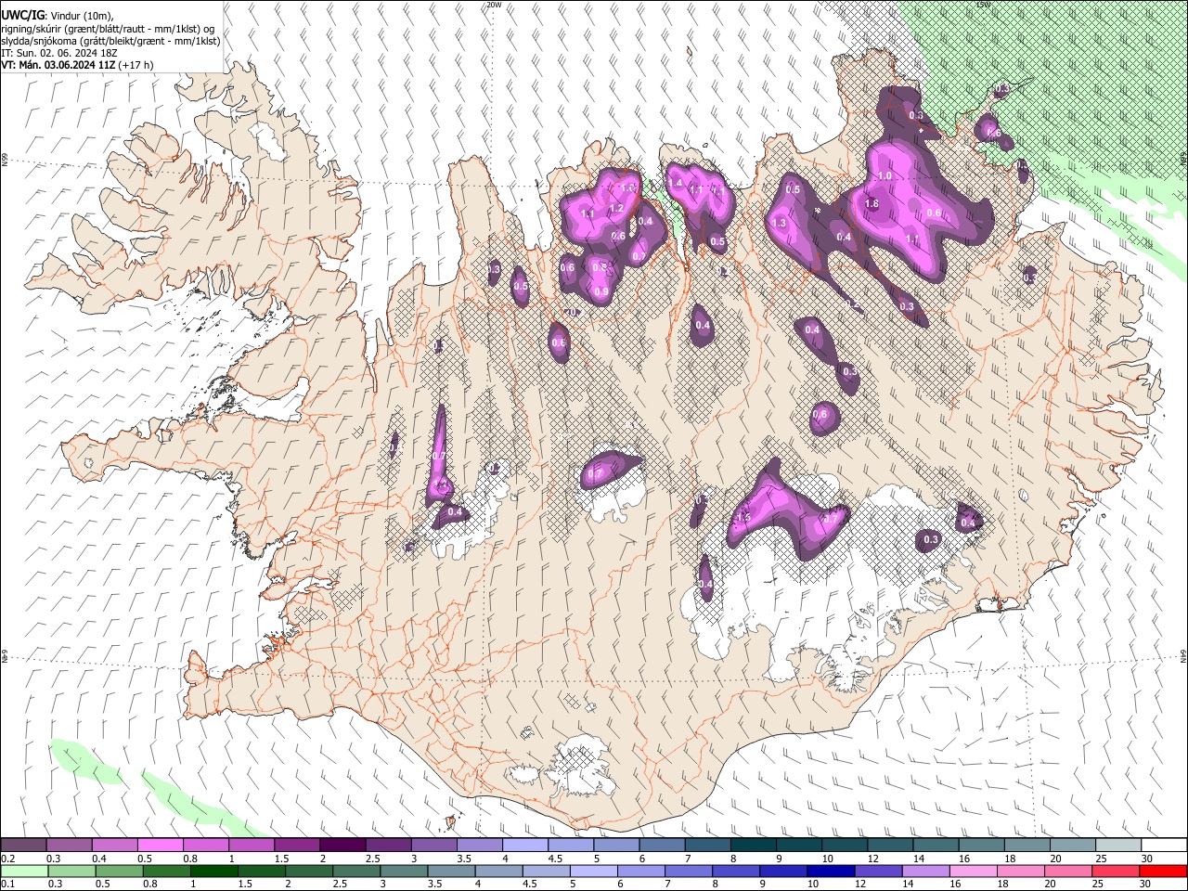The image size is (1188, 891).
Task: Click the red 30 mm rain legend swatch
Action: point(1163,871)
